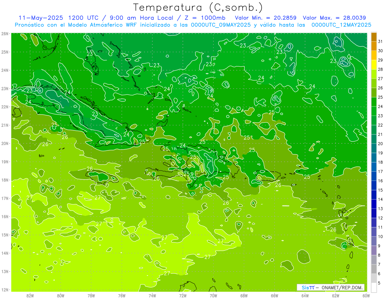This screenshot has width=389, height=300.
Task: Click the '15N' latitude axis label
Action: (5, 235)
